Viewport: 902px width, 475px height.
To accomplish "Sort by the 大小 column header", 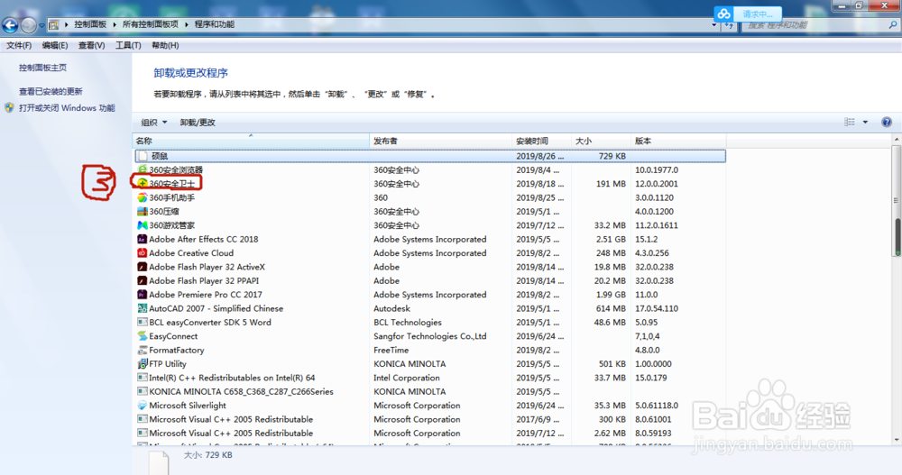I will [601, 141].
